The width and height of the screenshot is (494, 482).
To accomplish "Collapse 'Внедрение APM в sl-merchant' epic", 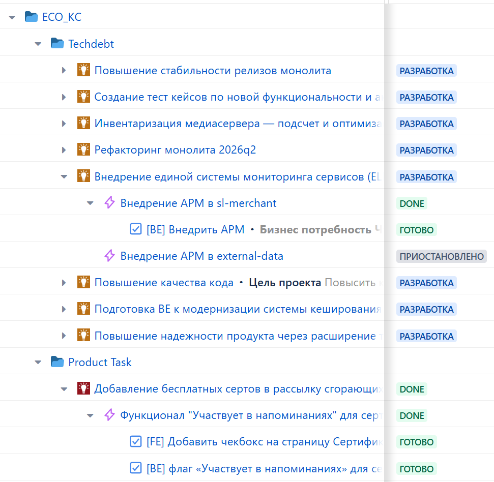I will pos(90,203).
